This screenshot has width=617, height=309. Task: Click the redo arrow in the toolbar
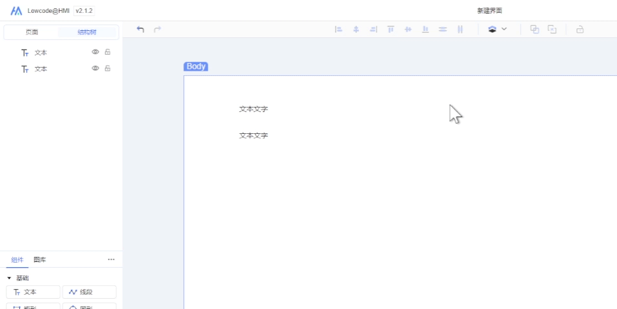(157, 30)
